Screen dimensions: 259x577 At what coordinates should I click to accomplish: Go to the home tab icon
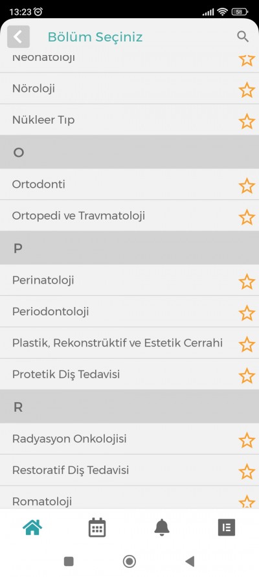[32, 528]
